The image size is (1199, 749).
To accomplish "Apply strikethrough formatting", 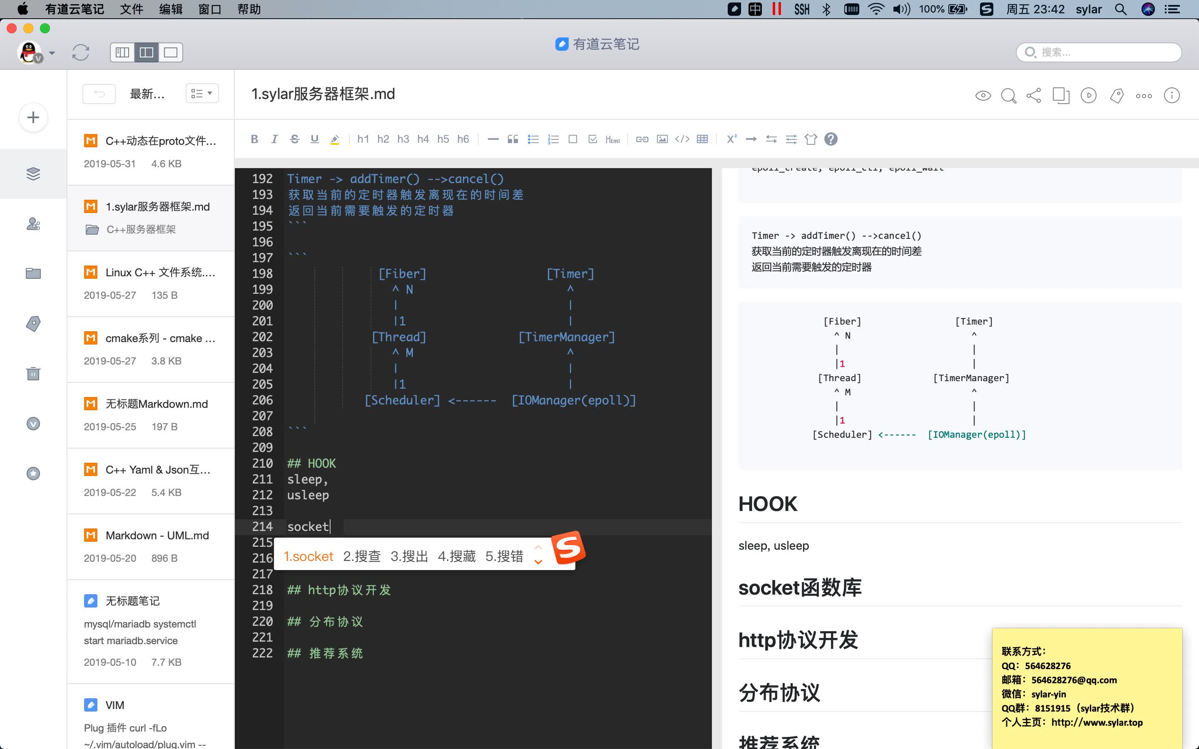I will (294, 139).
